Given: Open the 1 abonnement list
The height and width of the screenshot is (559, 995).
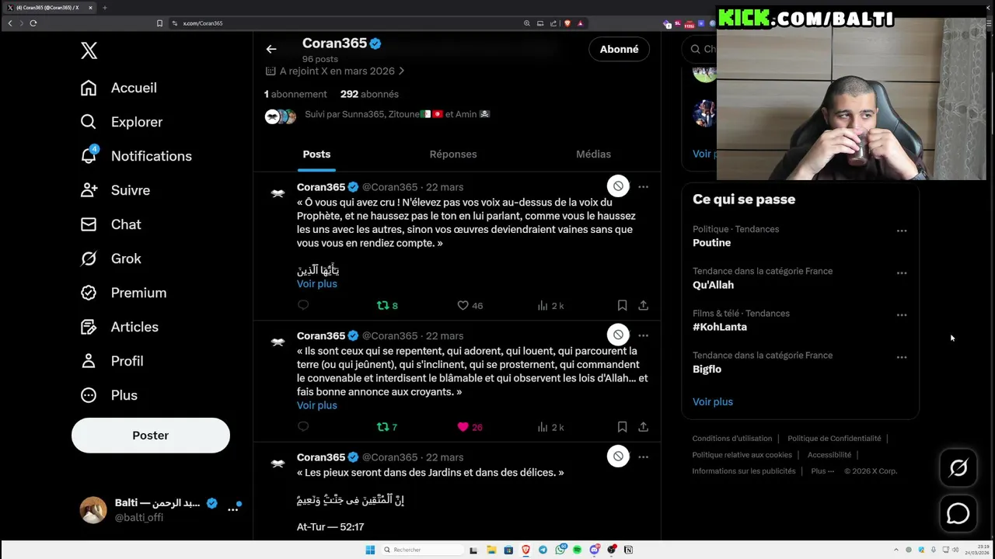Looking at the screenshot, I should tap(295, 94).
